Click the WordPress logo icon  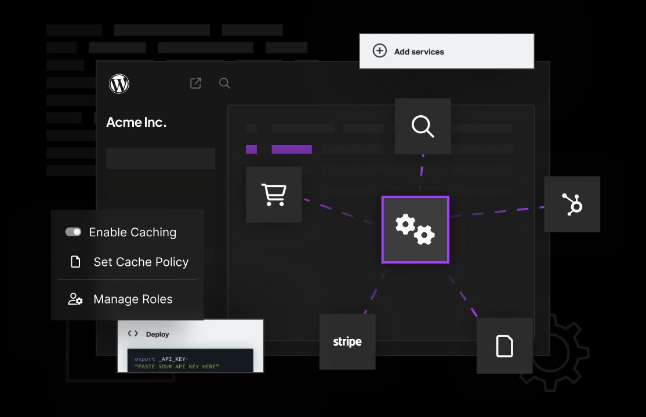click(119, 84)
